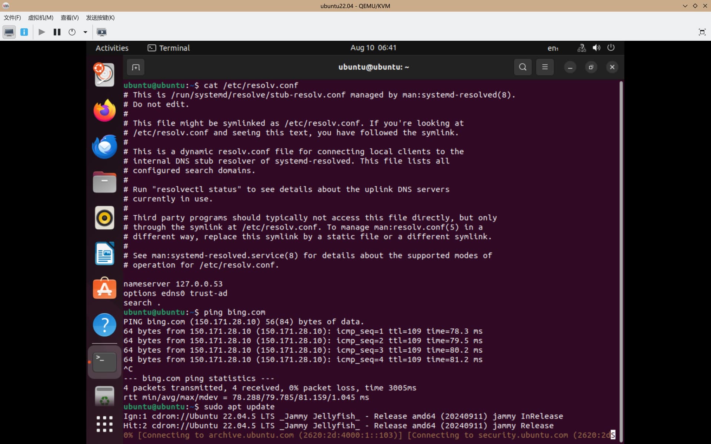The width and height of the screenshot is (711, 444).
Task: Click the terminal vertical scrollbar
Action: coord(621,259)
